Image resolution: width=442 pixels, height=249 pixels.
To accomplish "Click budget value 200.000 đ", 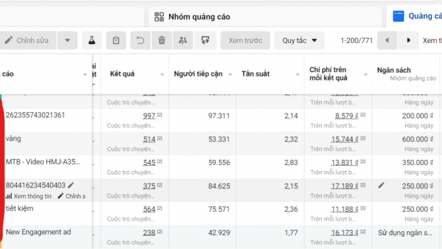I will 418,116.
